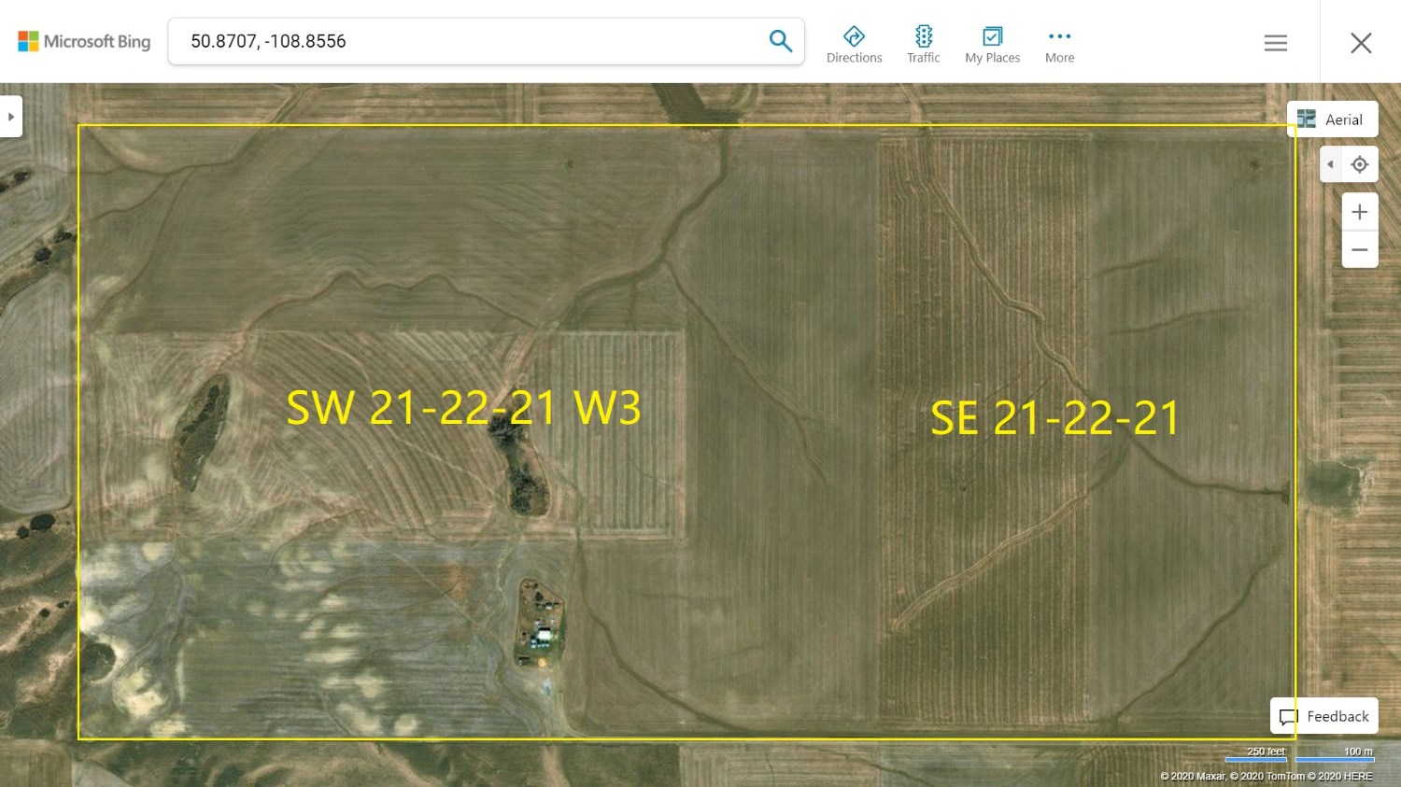Zoom in with the plus button
The image size is (1401, 787).
click(1360, 212)
